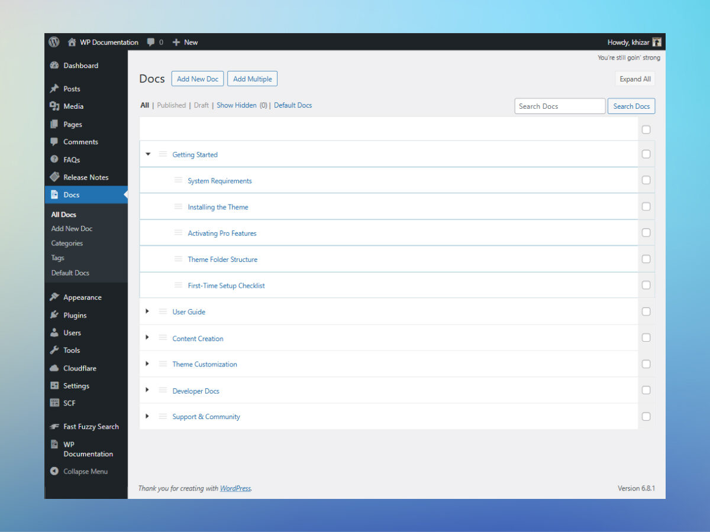Click the Posts pushpin icon
The image size is (710, 532).
tap(54, 89)
